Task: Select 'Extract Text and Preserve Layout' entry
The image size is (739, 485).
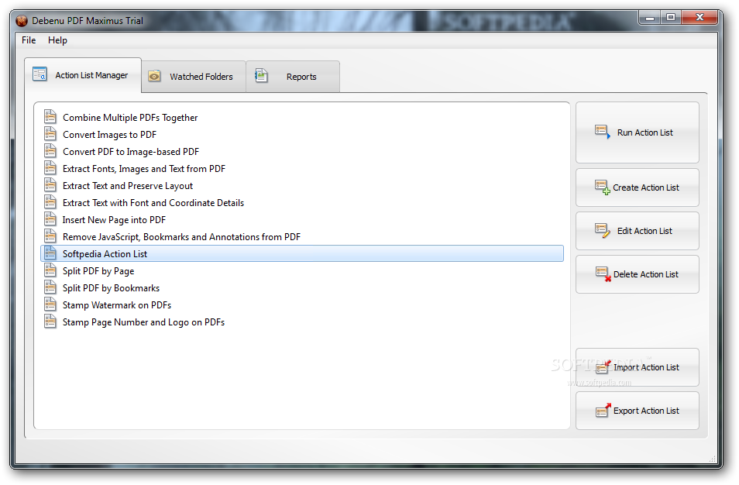Action: click(301, 186)
